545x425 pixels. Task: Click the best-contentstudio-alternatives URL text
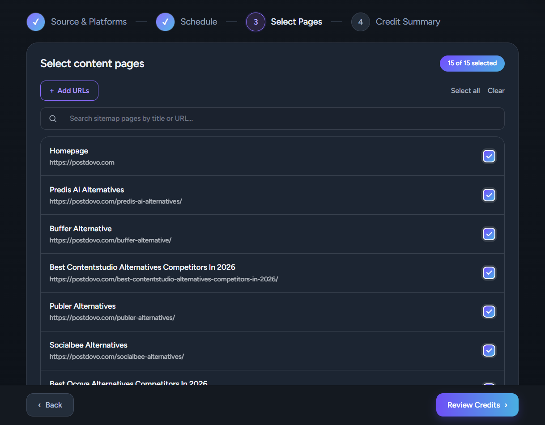164,279
